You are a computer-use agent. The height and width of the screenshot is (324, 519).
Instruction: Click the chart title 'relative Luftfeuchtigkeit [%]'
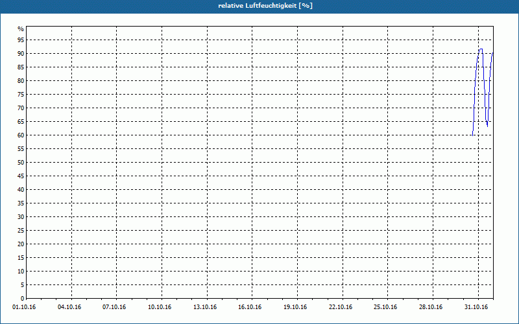point(265,6)
